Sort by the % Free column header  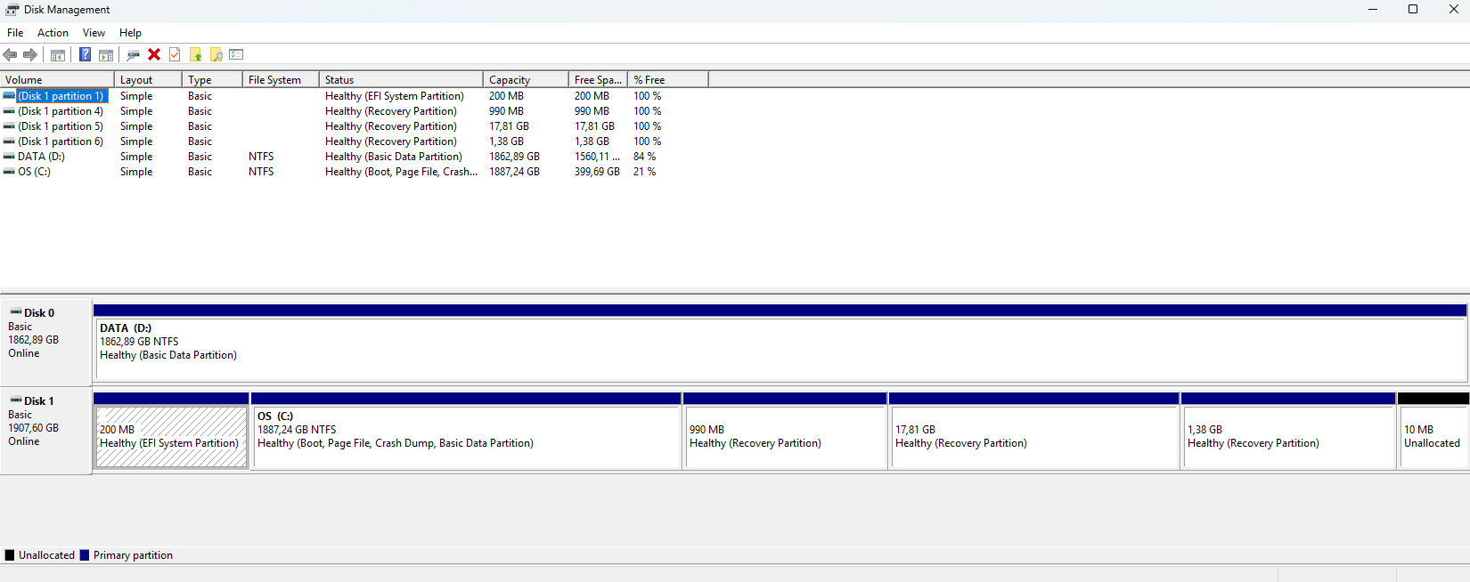tap(668, 80)
